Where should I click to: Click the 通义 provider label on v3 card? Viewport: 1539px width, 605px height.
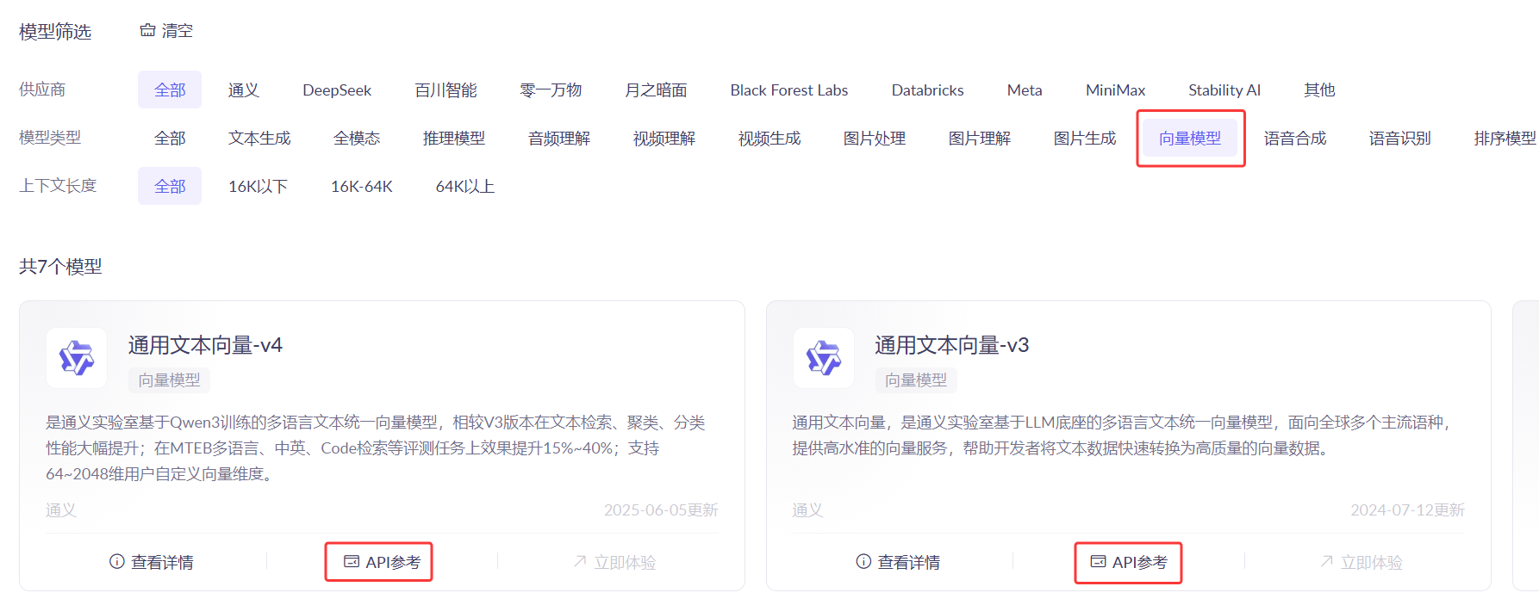[x=808, y=509]
